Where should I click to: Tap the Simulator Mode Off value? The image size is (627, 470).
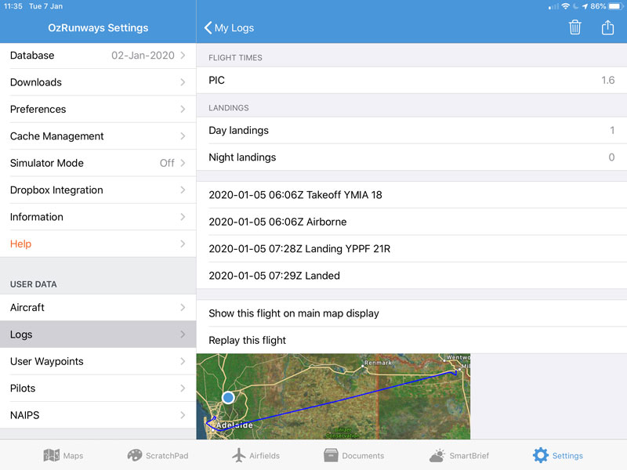pyautogui.click(x=167, y=163)
